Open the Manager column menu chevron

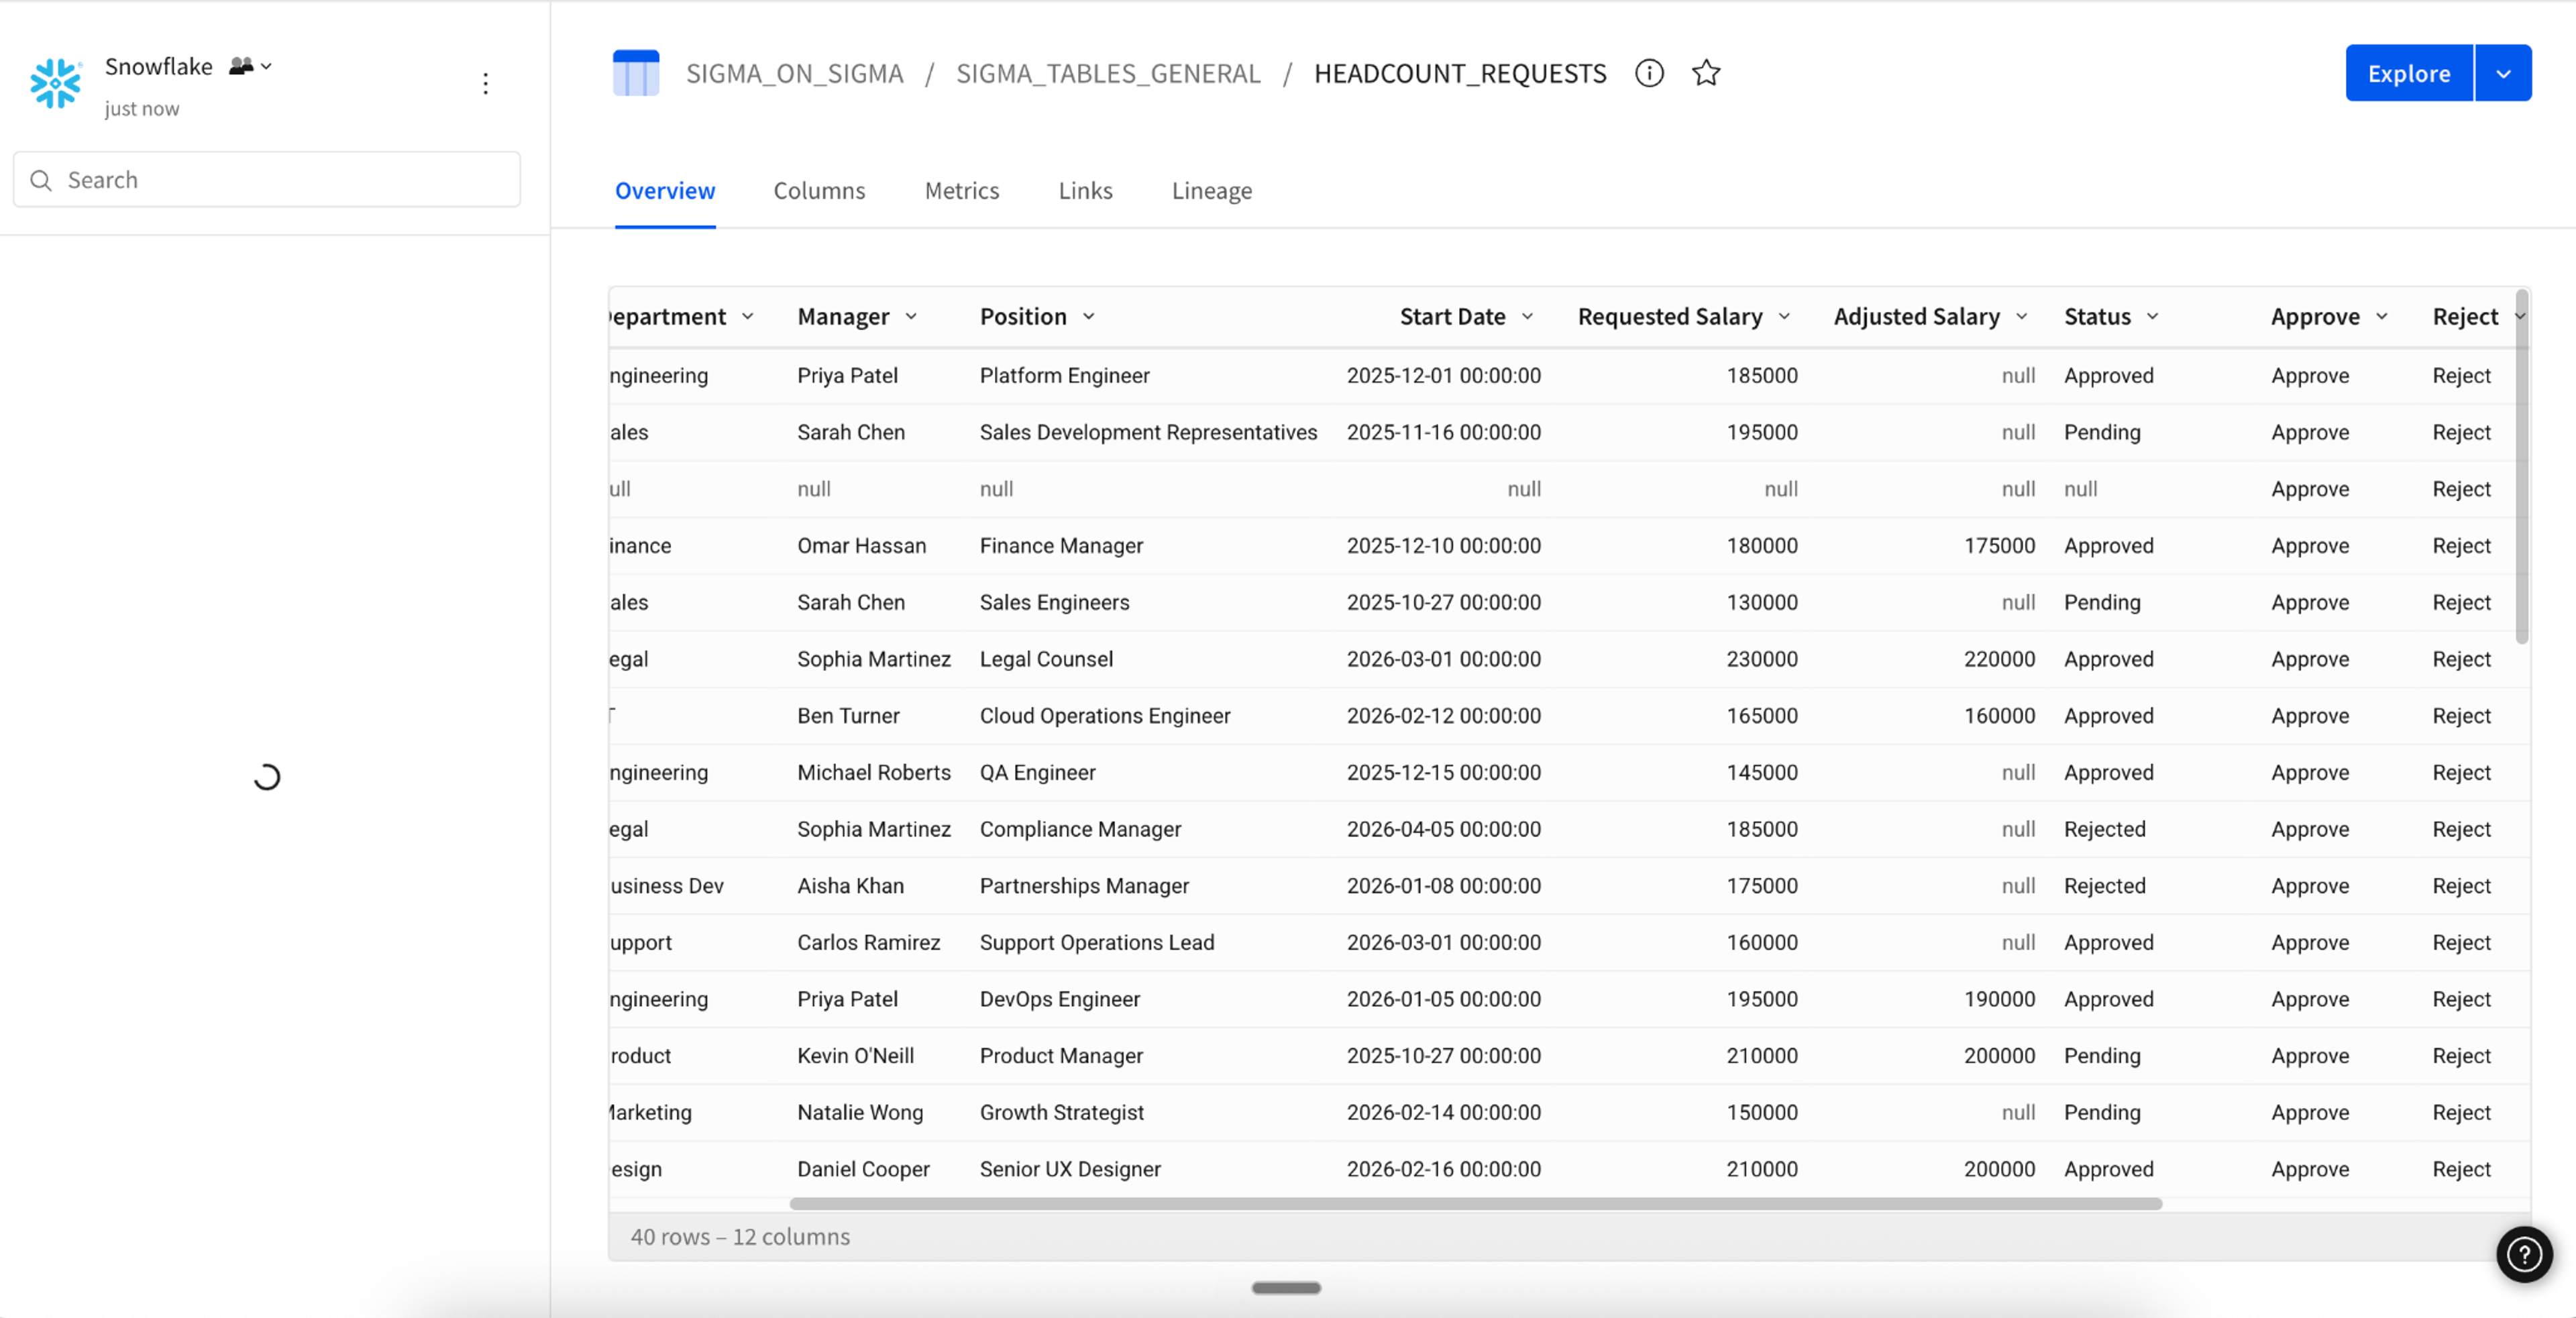tap(911, 317)
